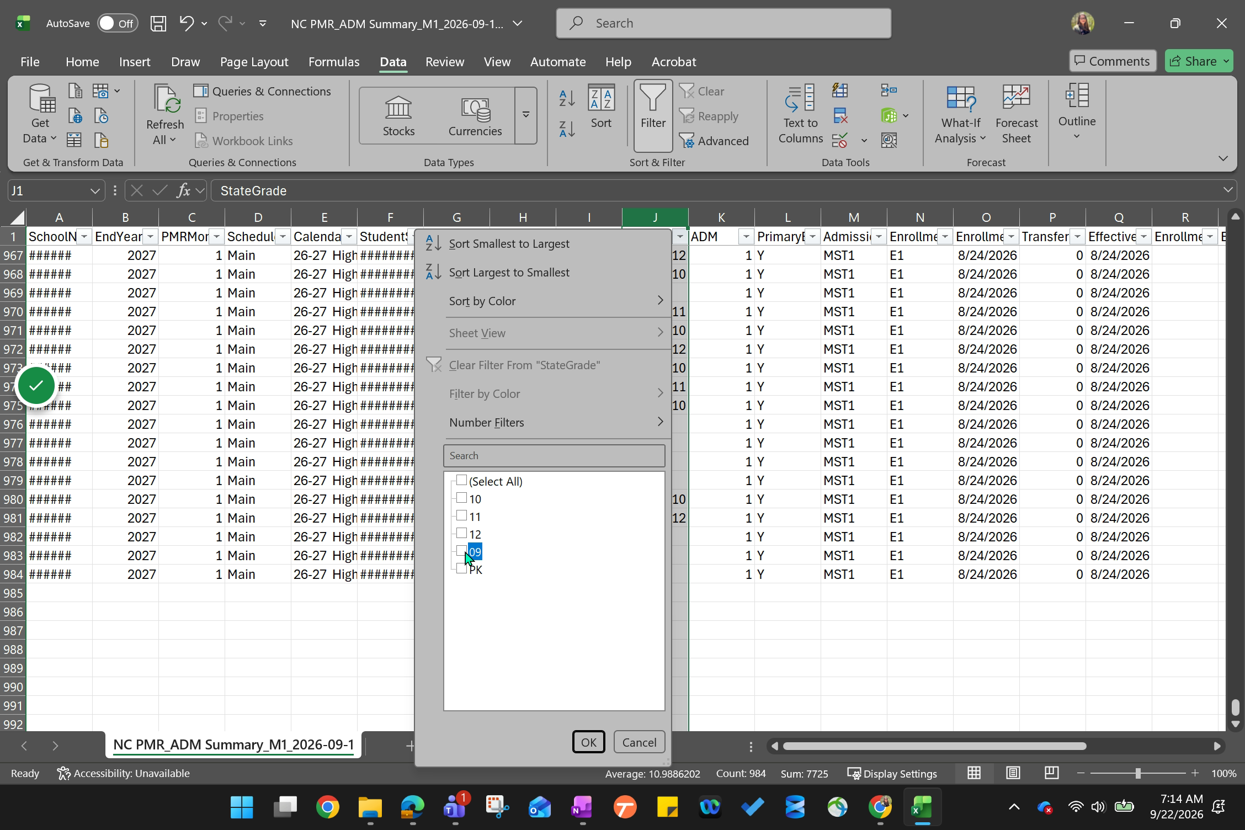The image size is (1245, 830).
Task: Click OK in the filter menu
Action: [588, 742]
